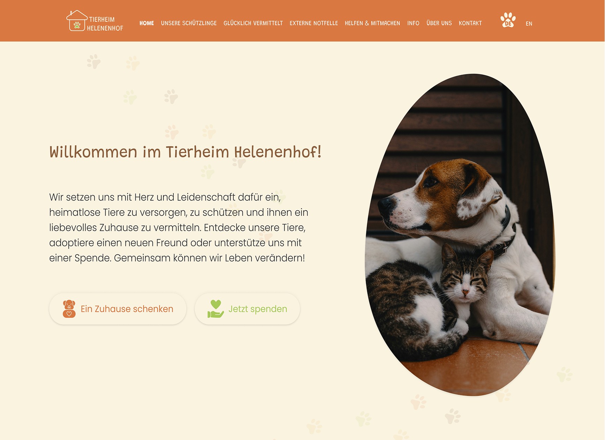Viewport: 605px width, 440px height.
Task: Open the Home menu item
Action: (147, 23)
